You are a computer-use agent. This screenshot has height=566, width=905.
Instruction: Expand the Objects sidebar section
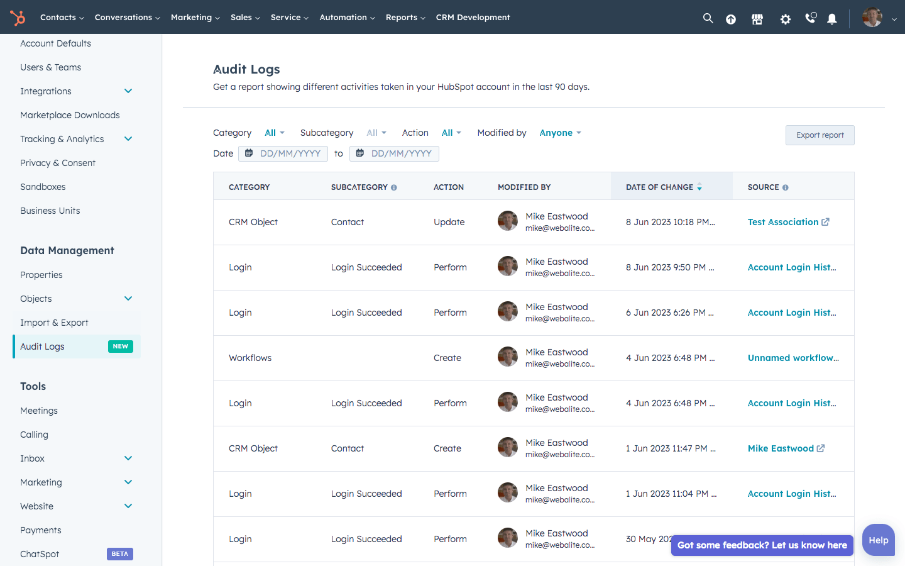128,299
